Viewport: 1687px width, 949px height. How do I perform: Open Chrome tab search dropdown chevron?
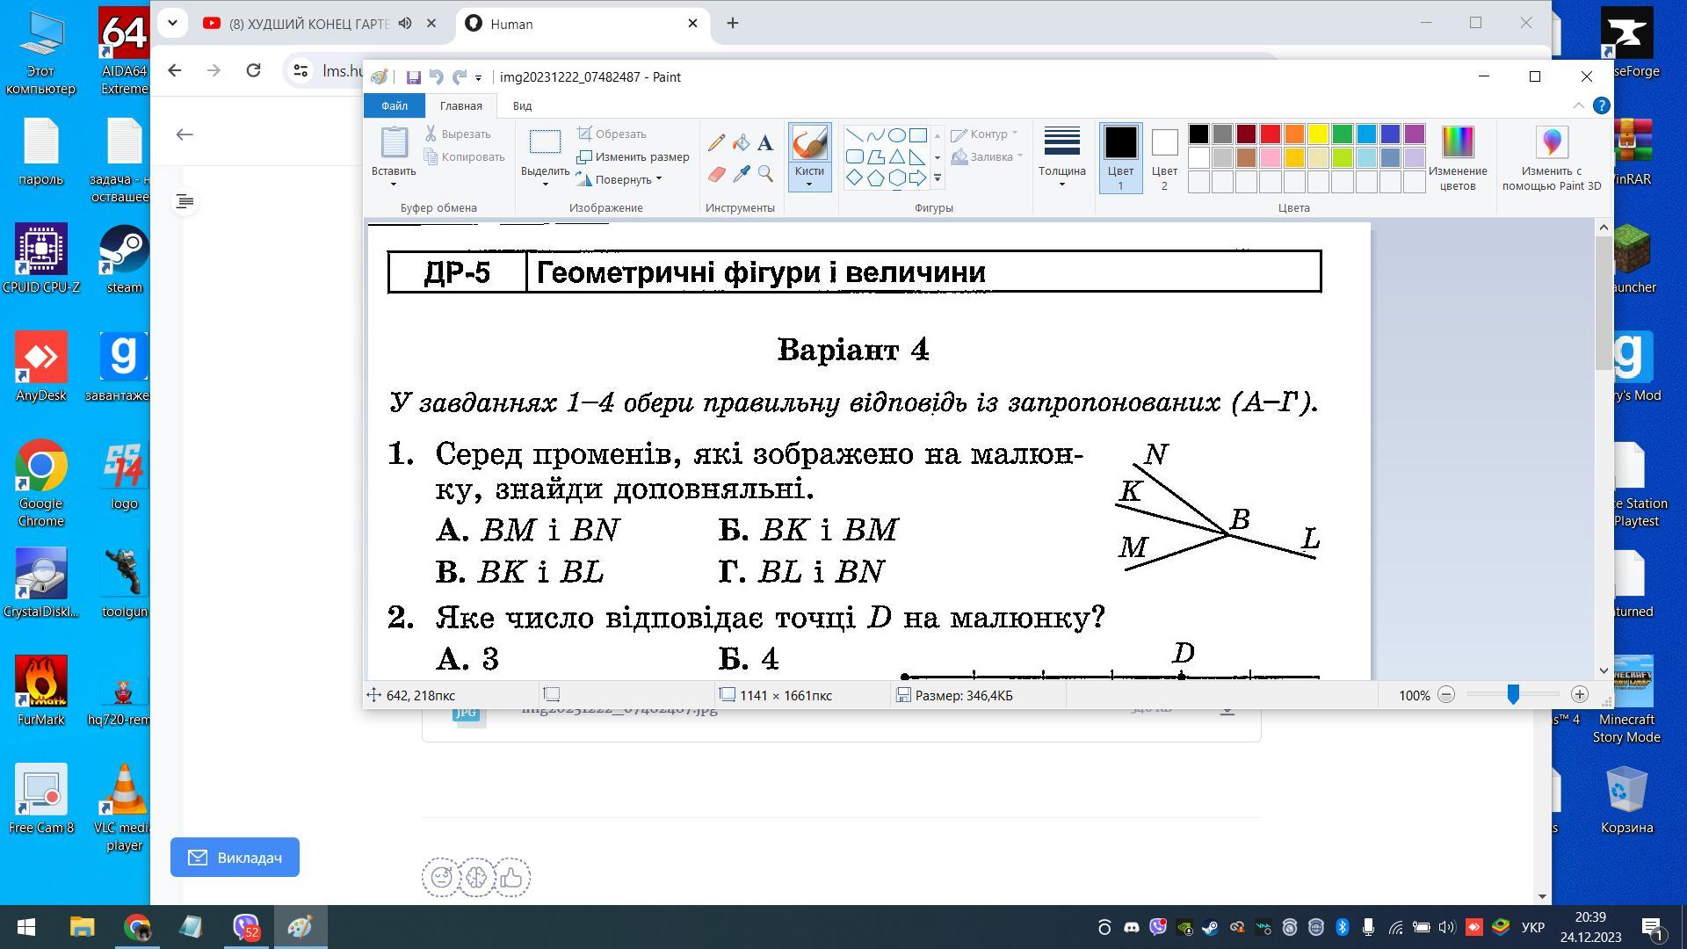point(173,24)
